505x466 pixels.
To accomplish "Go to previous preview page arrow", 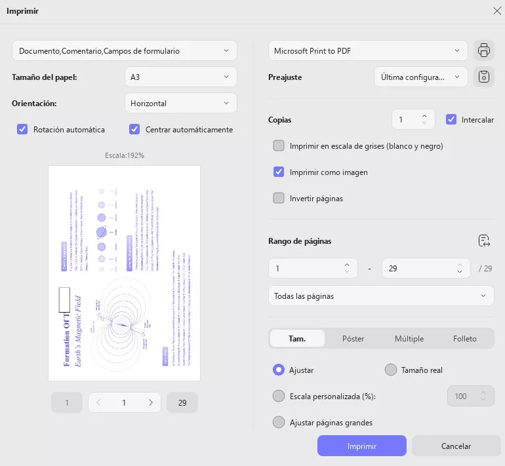I will pos(98,402).
